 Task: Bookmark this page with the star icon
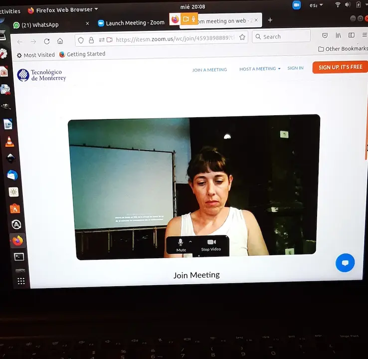tap(242, 37)
